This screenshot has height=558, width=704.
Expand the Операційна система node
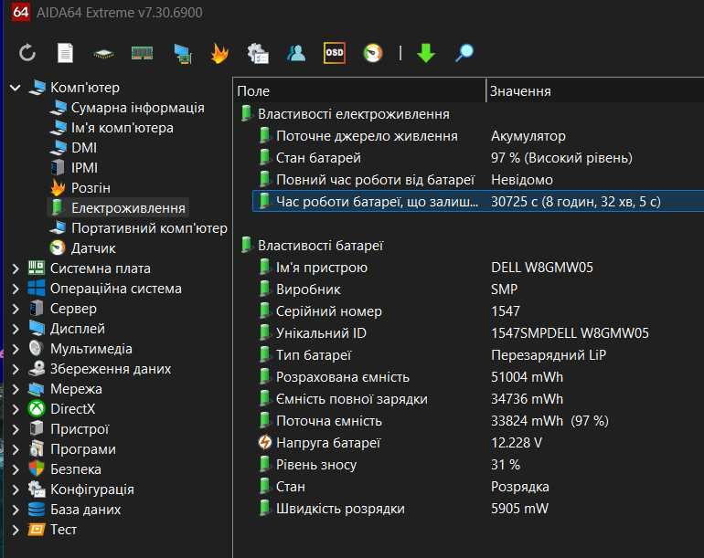pyautogui.click(x=16, y=289)
